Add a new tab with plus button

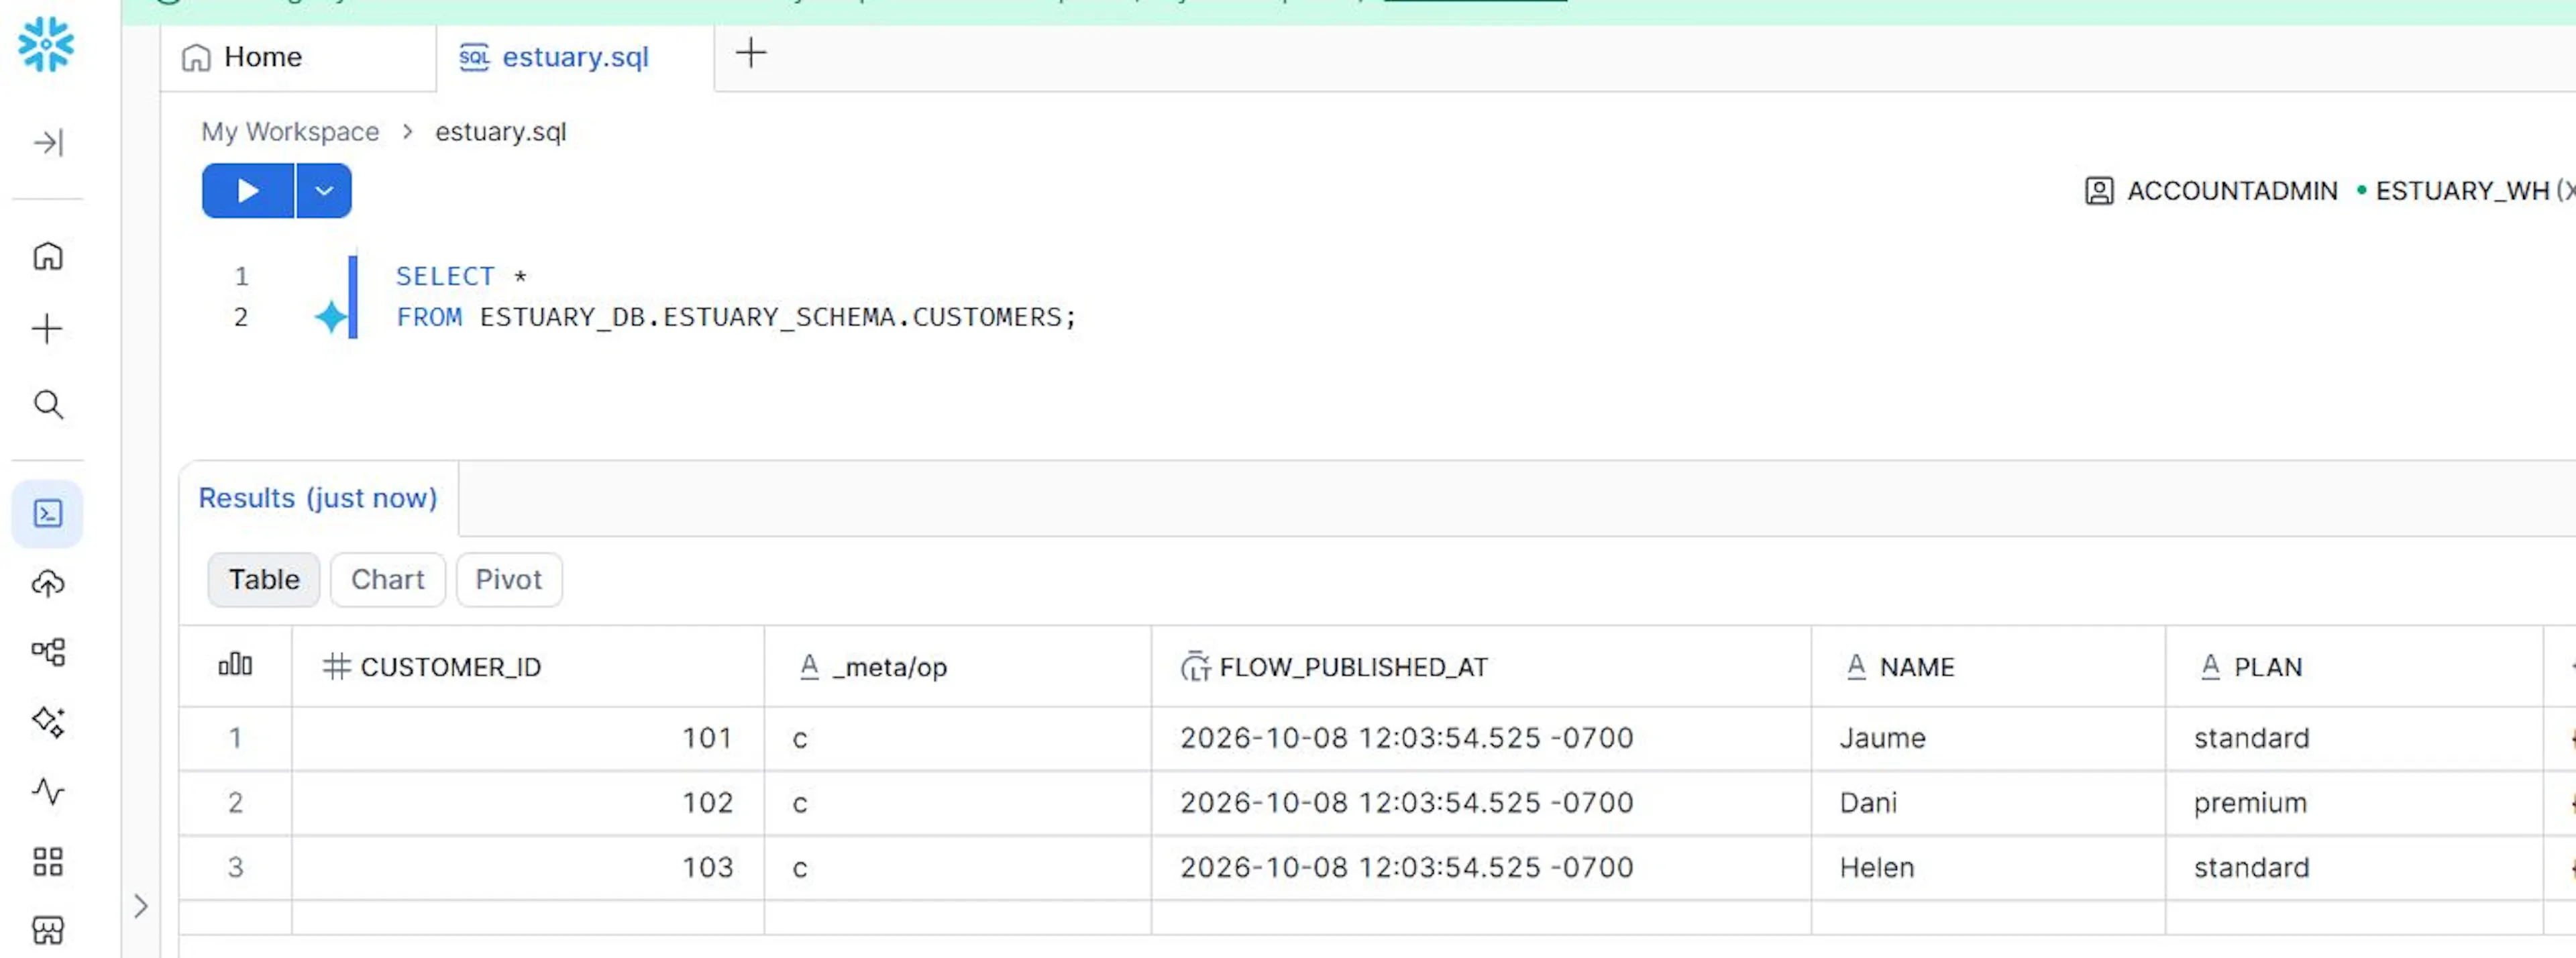tap(751, 53)
